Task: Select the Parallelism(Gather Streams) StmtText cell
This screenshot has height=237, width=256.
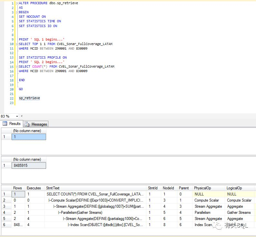Action: point(95,213)
